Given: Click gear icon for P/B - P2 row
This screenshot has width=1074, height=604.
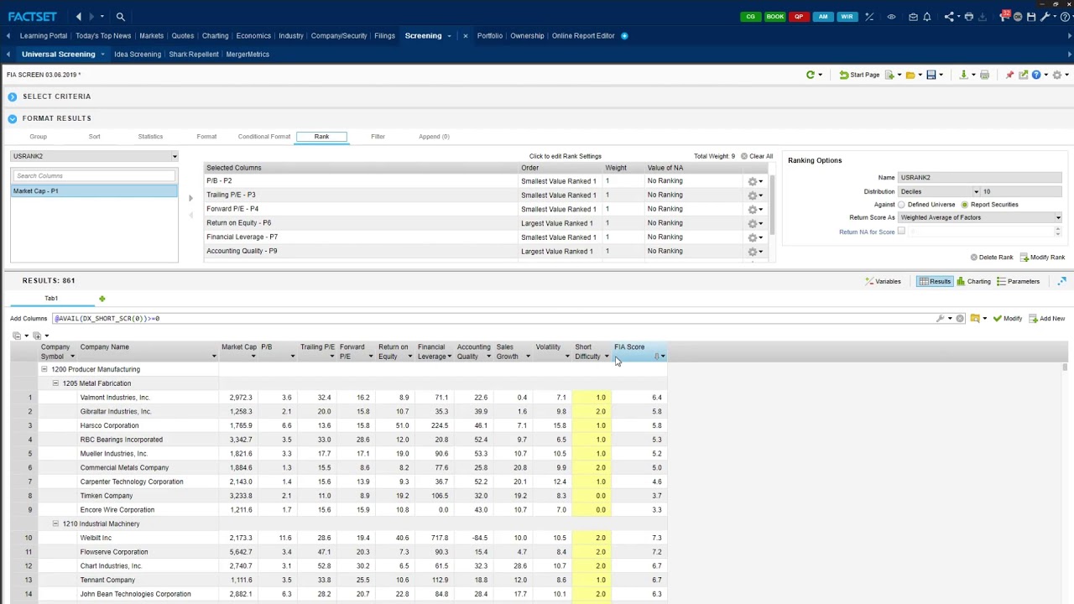Looking at the screenshot, I should tap(753, 181).
